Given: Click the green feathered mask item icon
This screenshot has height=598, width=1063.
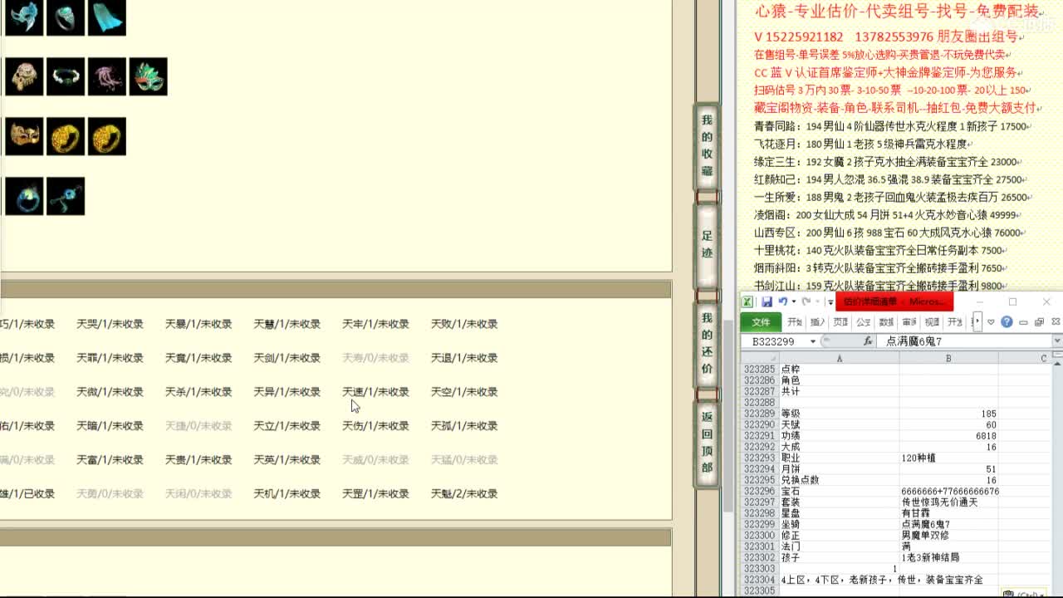Looking at the screenshot, I should point(149,76).
